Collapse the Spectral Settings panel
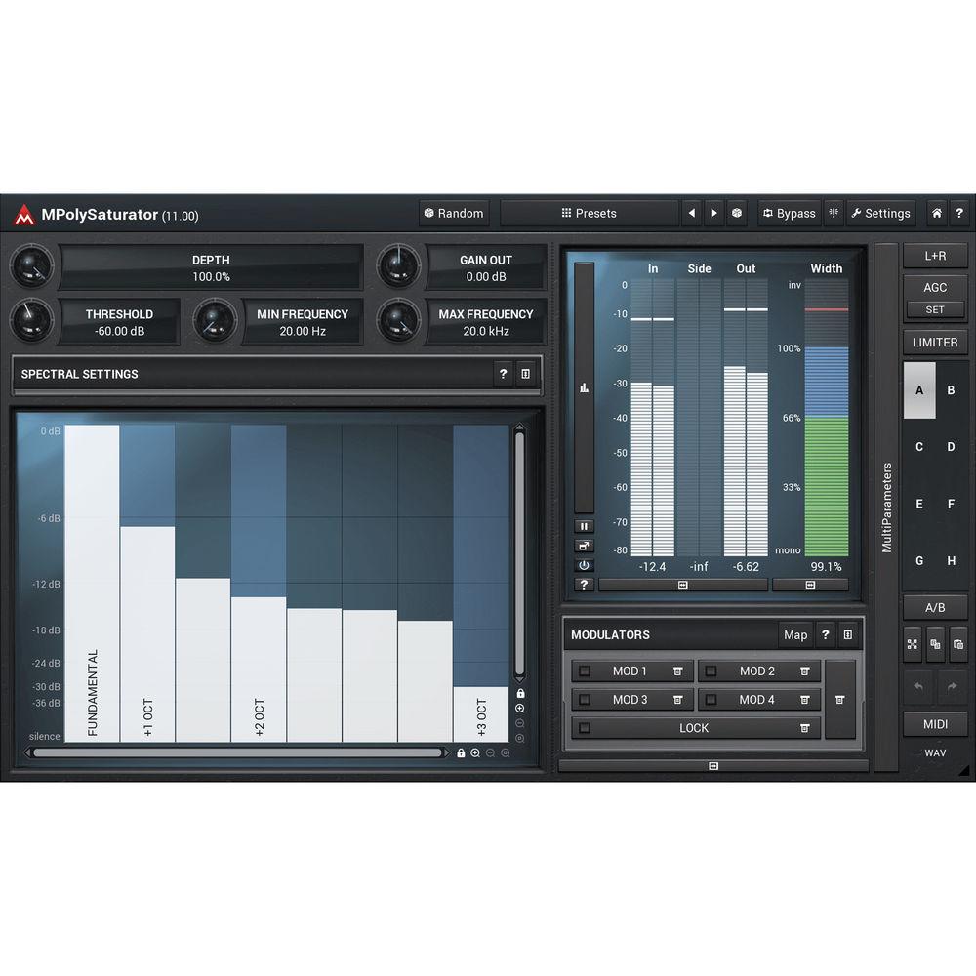 pyautogui.click(x=526, y=374)
